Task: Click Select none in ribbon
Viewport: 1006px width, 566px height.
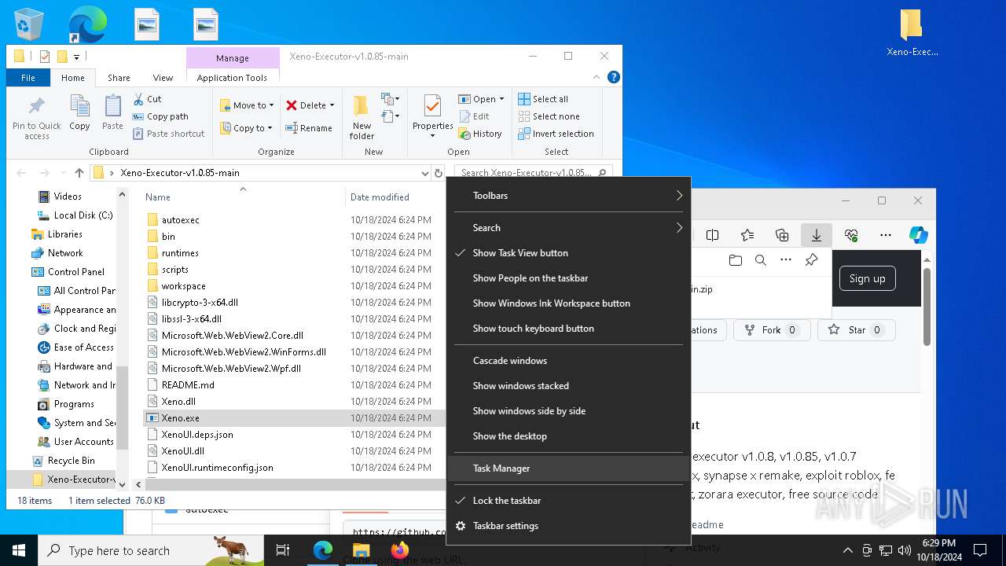Action: coord(549,116)
